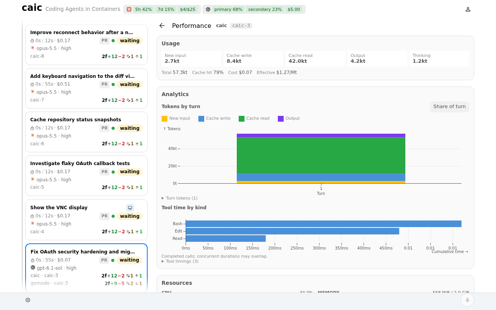Go back using the arrow beside Performance

162,26
